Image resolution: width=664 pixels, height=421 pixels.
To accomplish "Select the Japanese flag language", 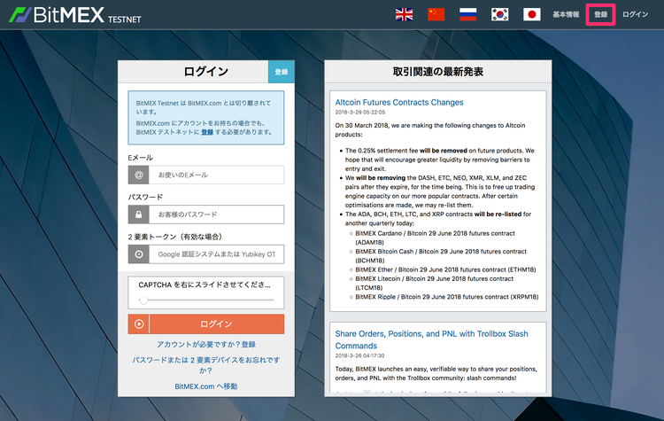I will pos(532,14).
